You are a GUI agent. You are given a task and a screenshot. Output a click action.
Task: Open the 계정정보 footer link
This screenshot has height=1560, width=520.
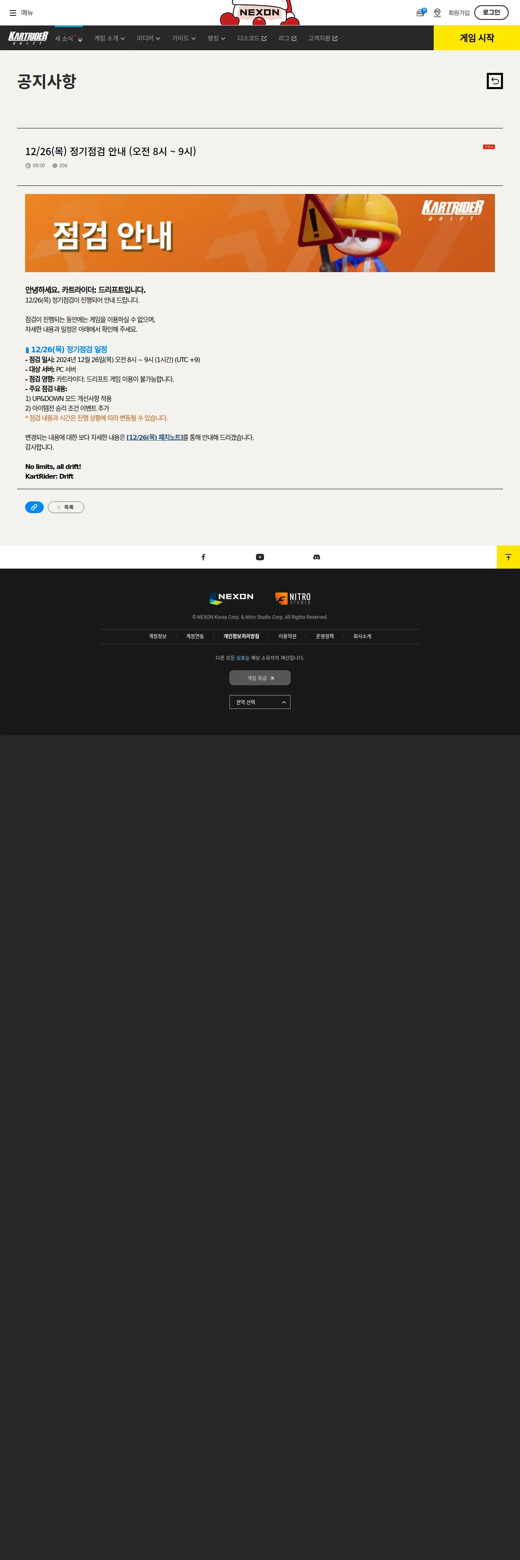click(x=158, y=637)
